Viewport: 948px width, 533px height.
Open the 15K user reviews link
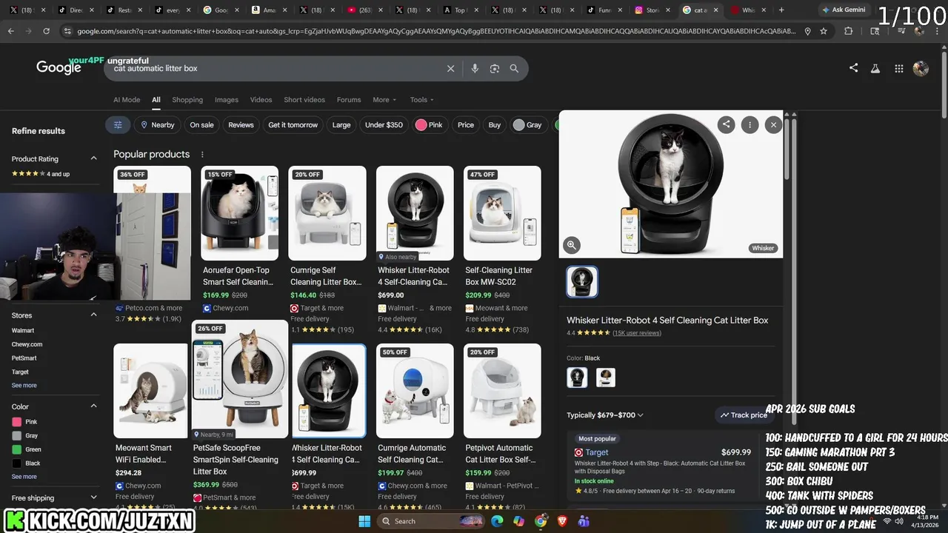(637, 333)
